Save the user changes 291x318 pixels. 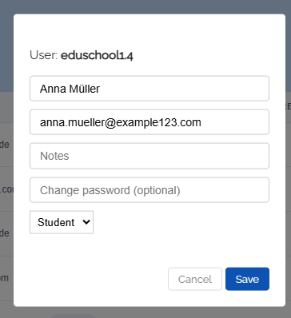[x=247, y=279]
